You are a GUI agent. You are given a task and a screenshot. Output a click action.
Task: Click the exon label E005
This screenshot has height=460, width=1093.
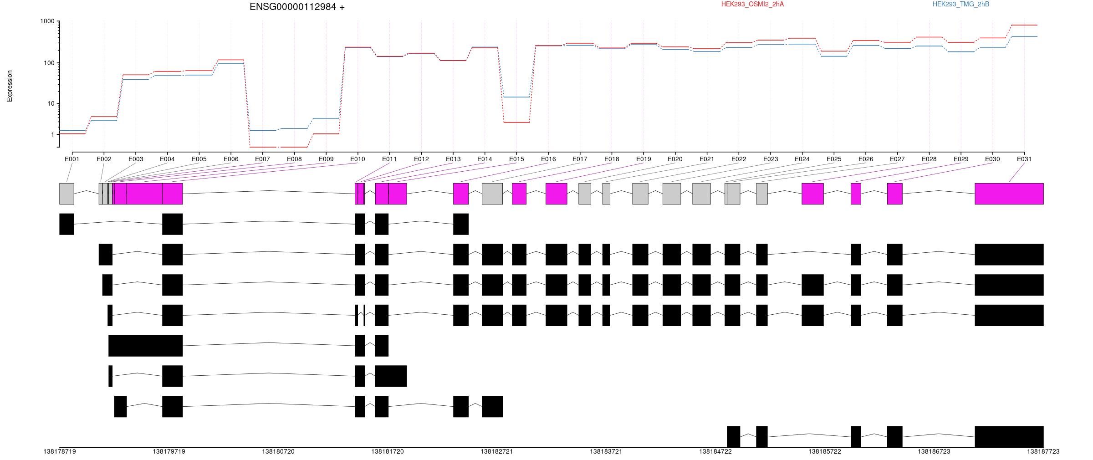click(x=199, y=159)
